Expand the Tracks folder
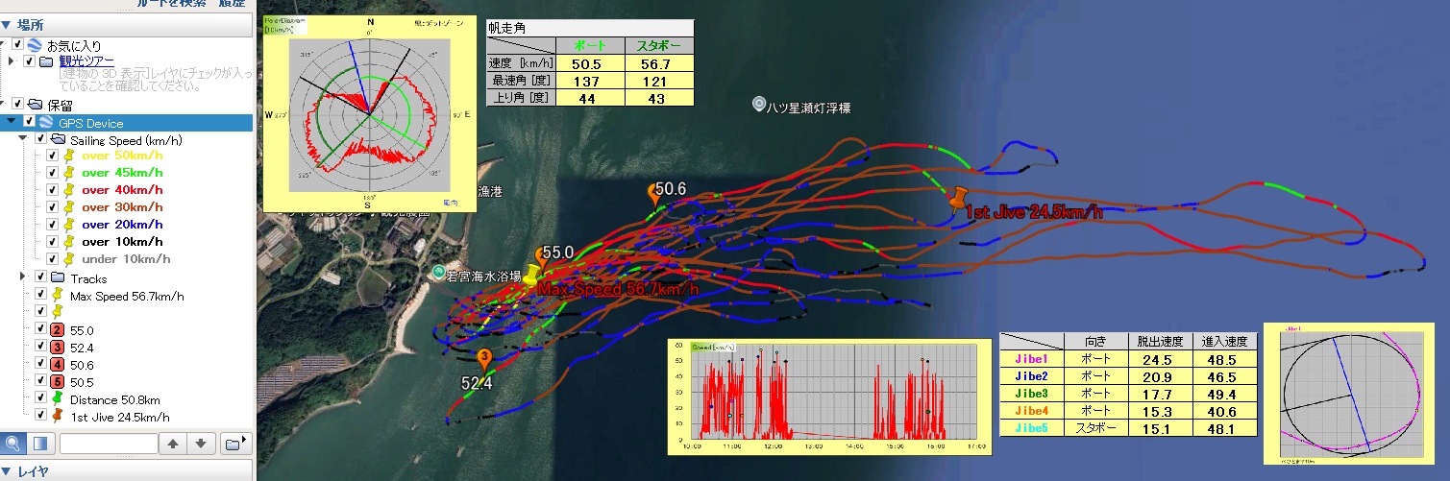1450x481 pixels. [x=23, y=277]
